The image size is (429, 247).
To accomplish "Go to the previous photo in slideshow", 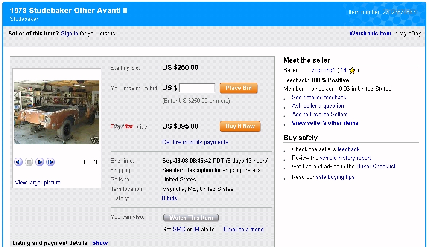I will (18, 162).
